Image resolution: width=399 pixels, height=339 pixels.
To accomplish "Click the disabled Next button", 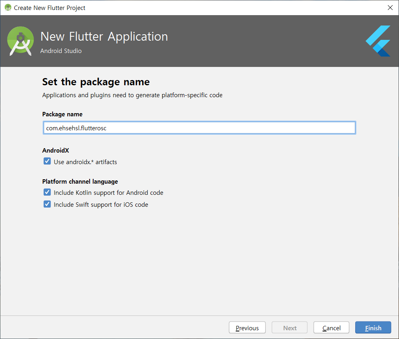I will [x=289, y=327].
